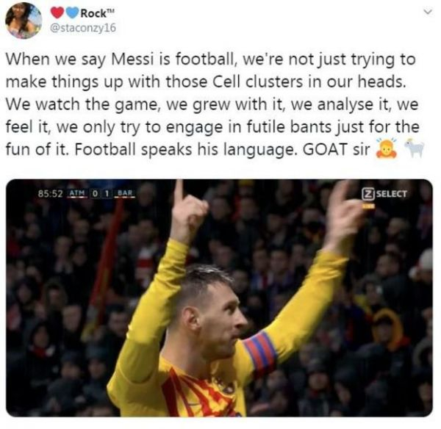This screenshot has height=429, width=441.
Task: Click the goat emoji ending the tweet
Action: point(415,148)
